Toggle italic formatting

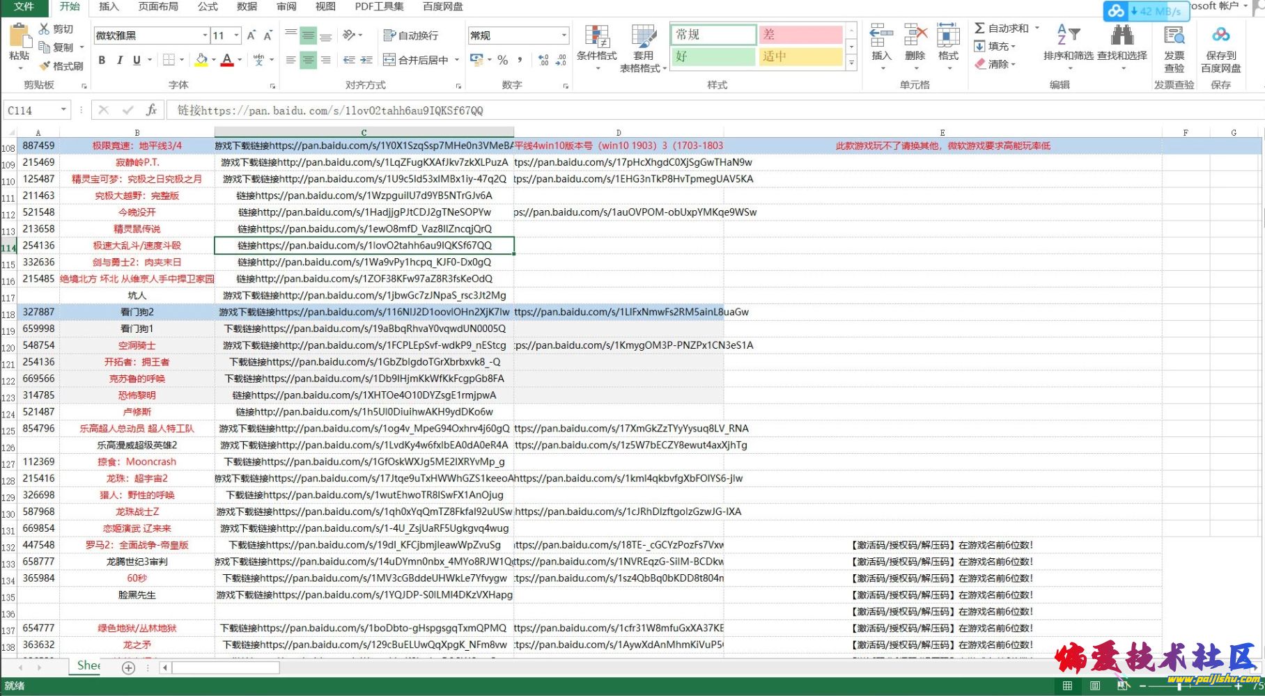click(x=119, y=61)
